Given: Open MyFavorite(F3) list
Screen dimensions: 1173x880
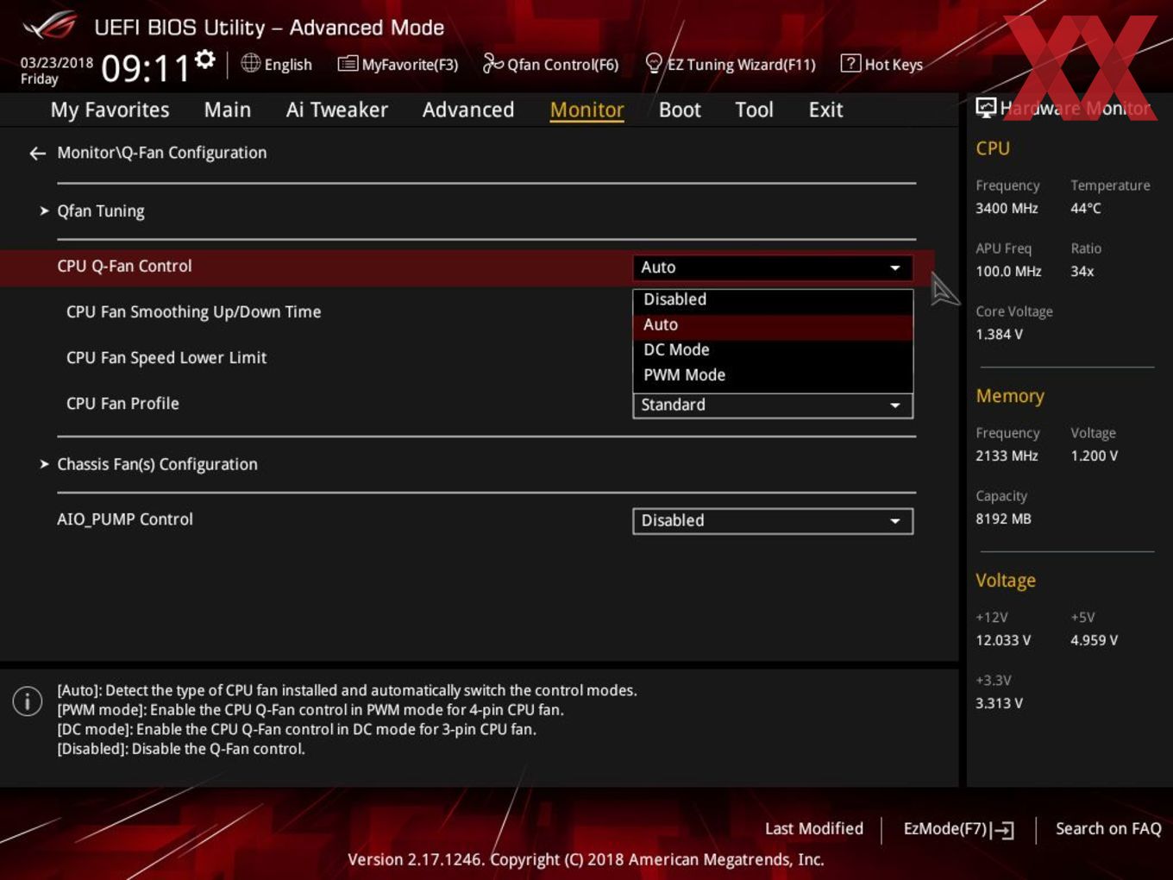Looking at the screenshot, I should coord(398,65).
